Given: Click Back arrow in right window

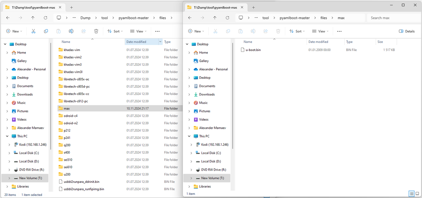Looking at the screenshot, I should pyautogui.click(x=190, y=18).
